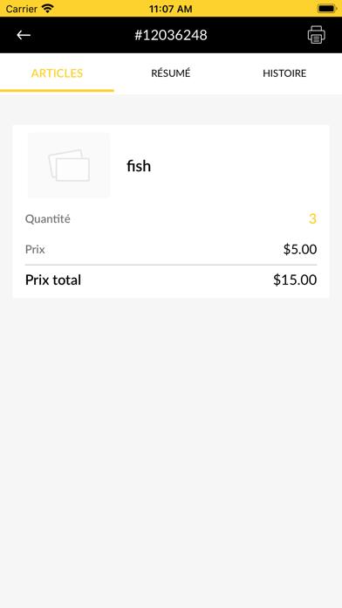Tap the battery status icon

click(x=326, y=9)
